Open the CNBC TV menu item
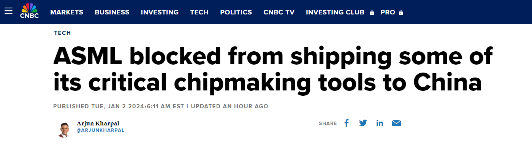Viewport: 532px width, 152px height. tap(279, 12)
